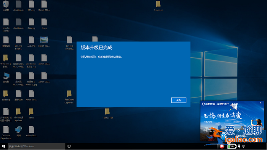
Task: Select the .JPG file beside Lenovo Soluti...
Action: coord(31,40)
